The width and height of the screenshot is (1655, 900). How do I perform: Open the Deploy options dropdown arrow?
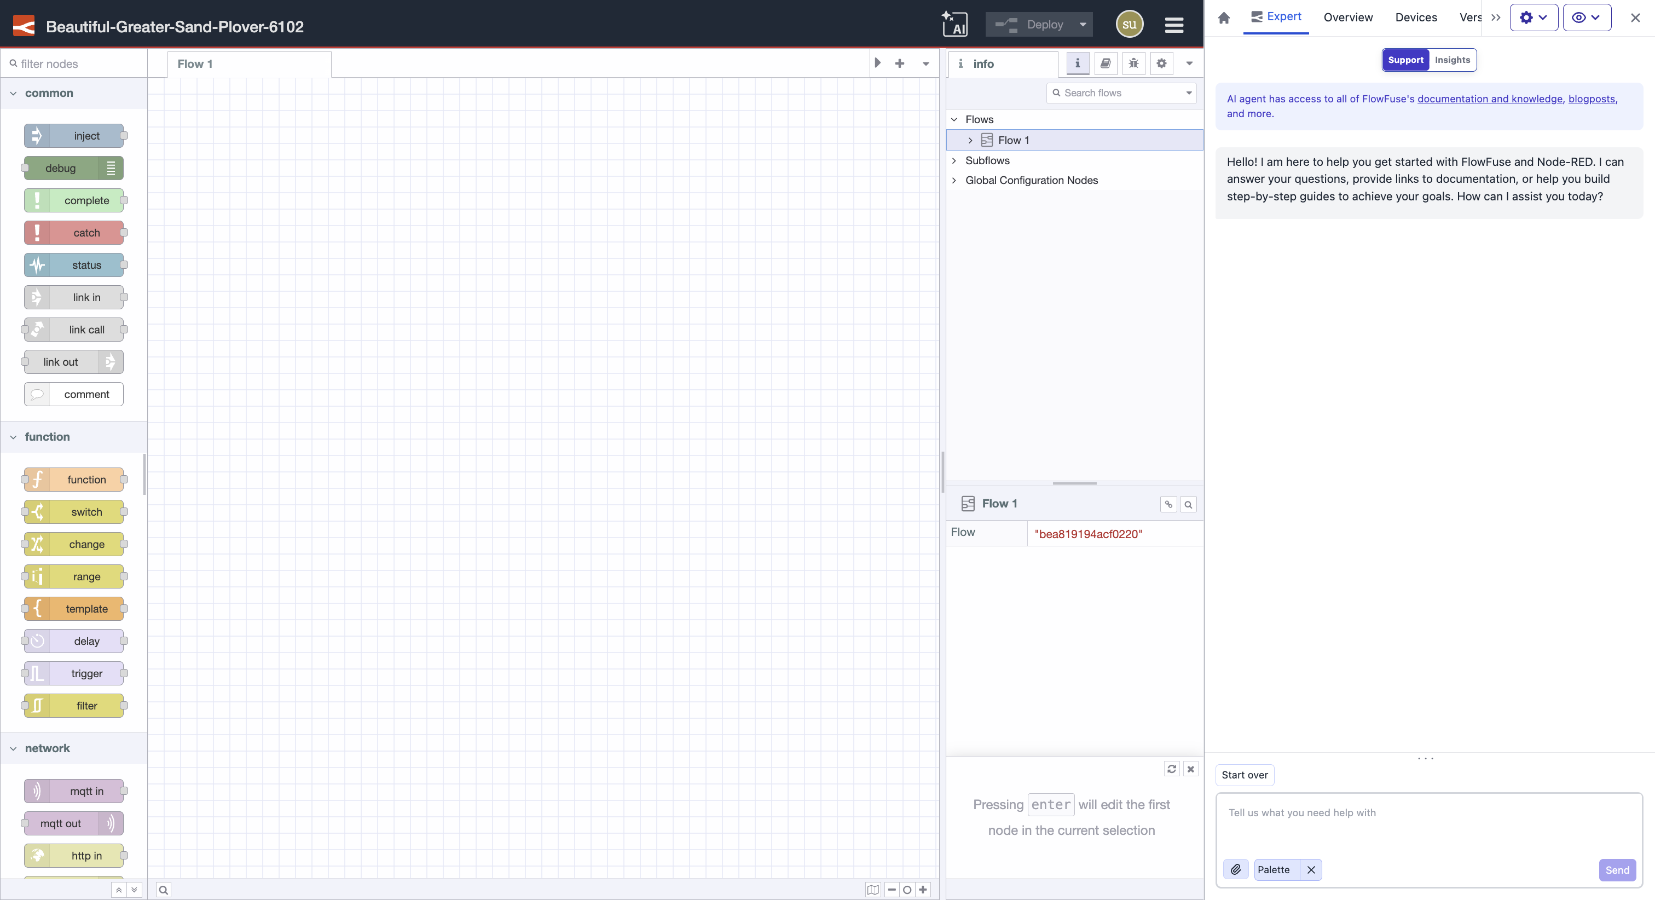[x=1083, y=25]
